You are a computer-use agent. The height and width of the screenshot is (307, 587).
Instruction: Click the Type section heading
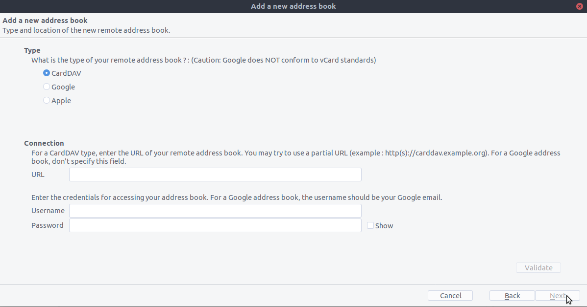tap(32, 50)
